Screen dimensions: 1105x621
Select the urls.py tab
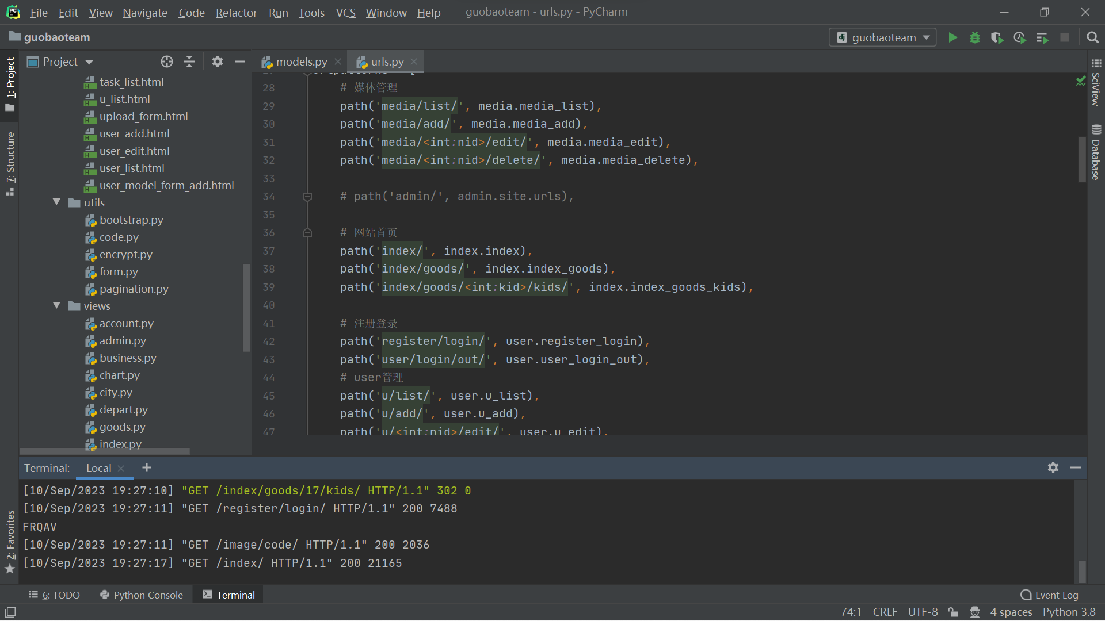click(386, 62)
